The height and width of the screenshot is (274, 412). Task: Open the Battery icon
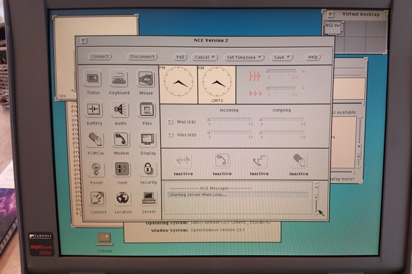tap(94, 109)
